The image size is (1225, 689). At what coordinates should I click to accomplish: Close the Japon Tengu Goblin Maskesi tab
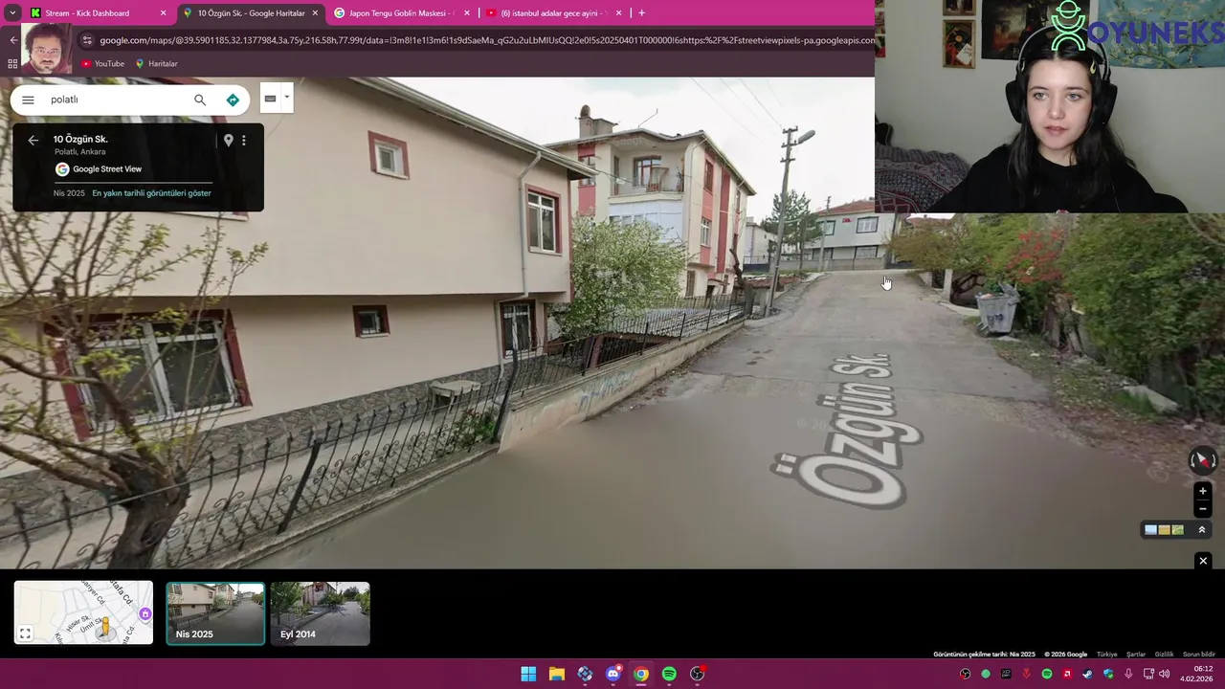467,13
